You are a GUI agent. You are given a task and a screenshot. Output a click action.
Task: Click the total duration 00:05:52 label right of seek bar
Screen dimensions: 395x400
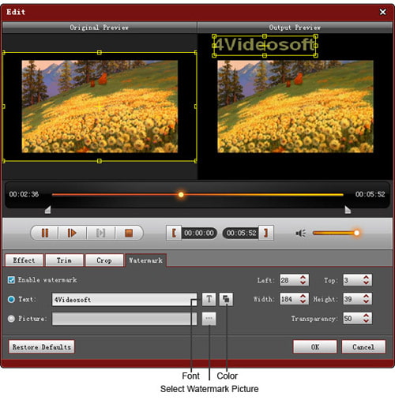coord(370,194)
